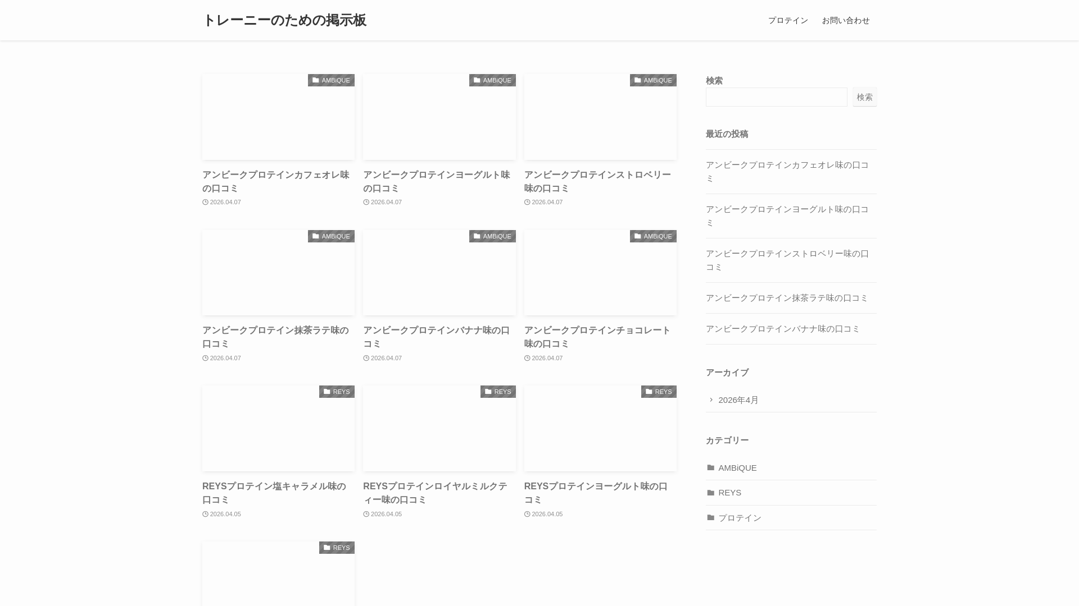Image resolution: width=1079 pixels, height=606 pixels.
Task: Click AMBiQUE tag on 抹茶ラテ味 card
Action: [x=331, y=236]
